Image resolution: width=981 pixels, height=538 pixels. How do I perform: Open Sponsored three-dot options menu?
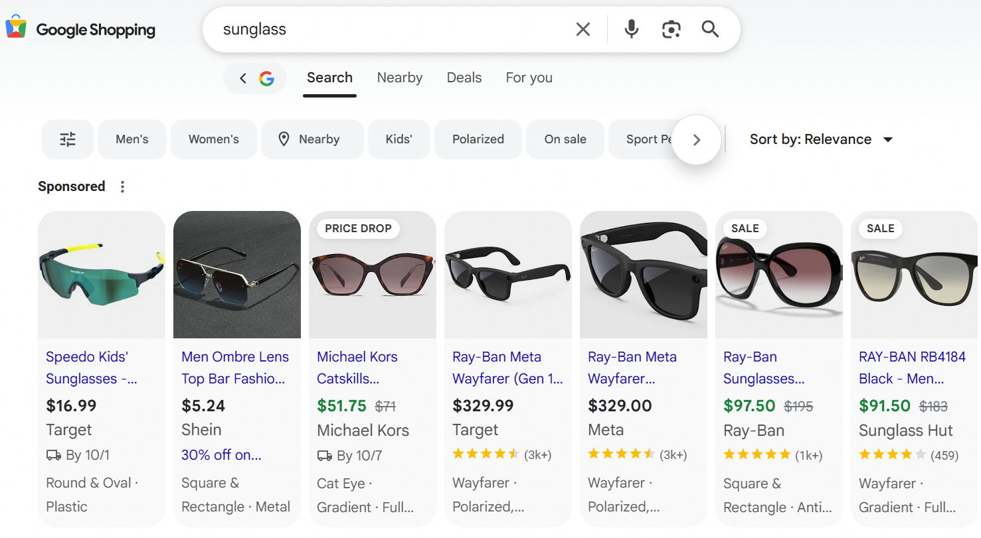122,187
